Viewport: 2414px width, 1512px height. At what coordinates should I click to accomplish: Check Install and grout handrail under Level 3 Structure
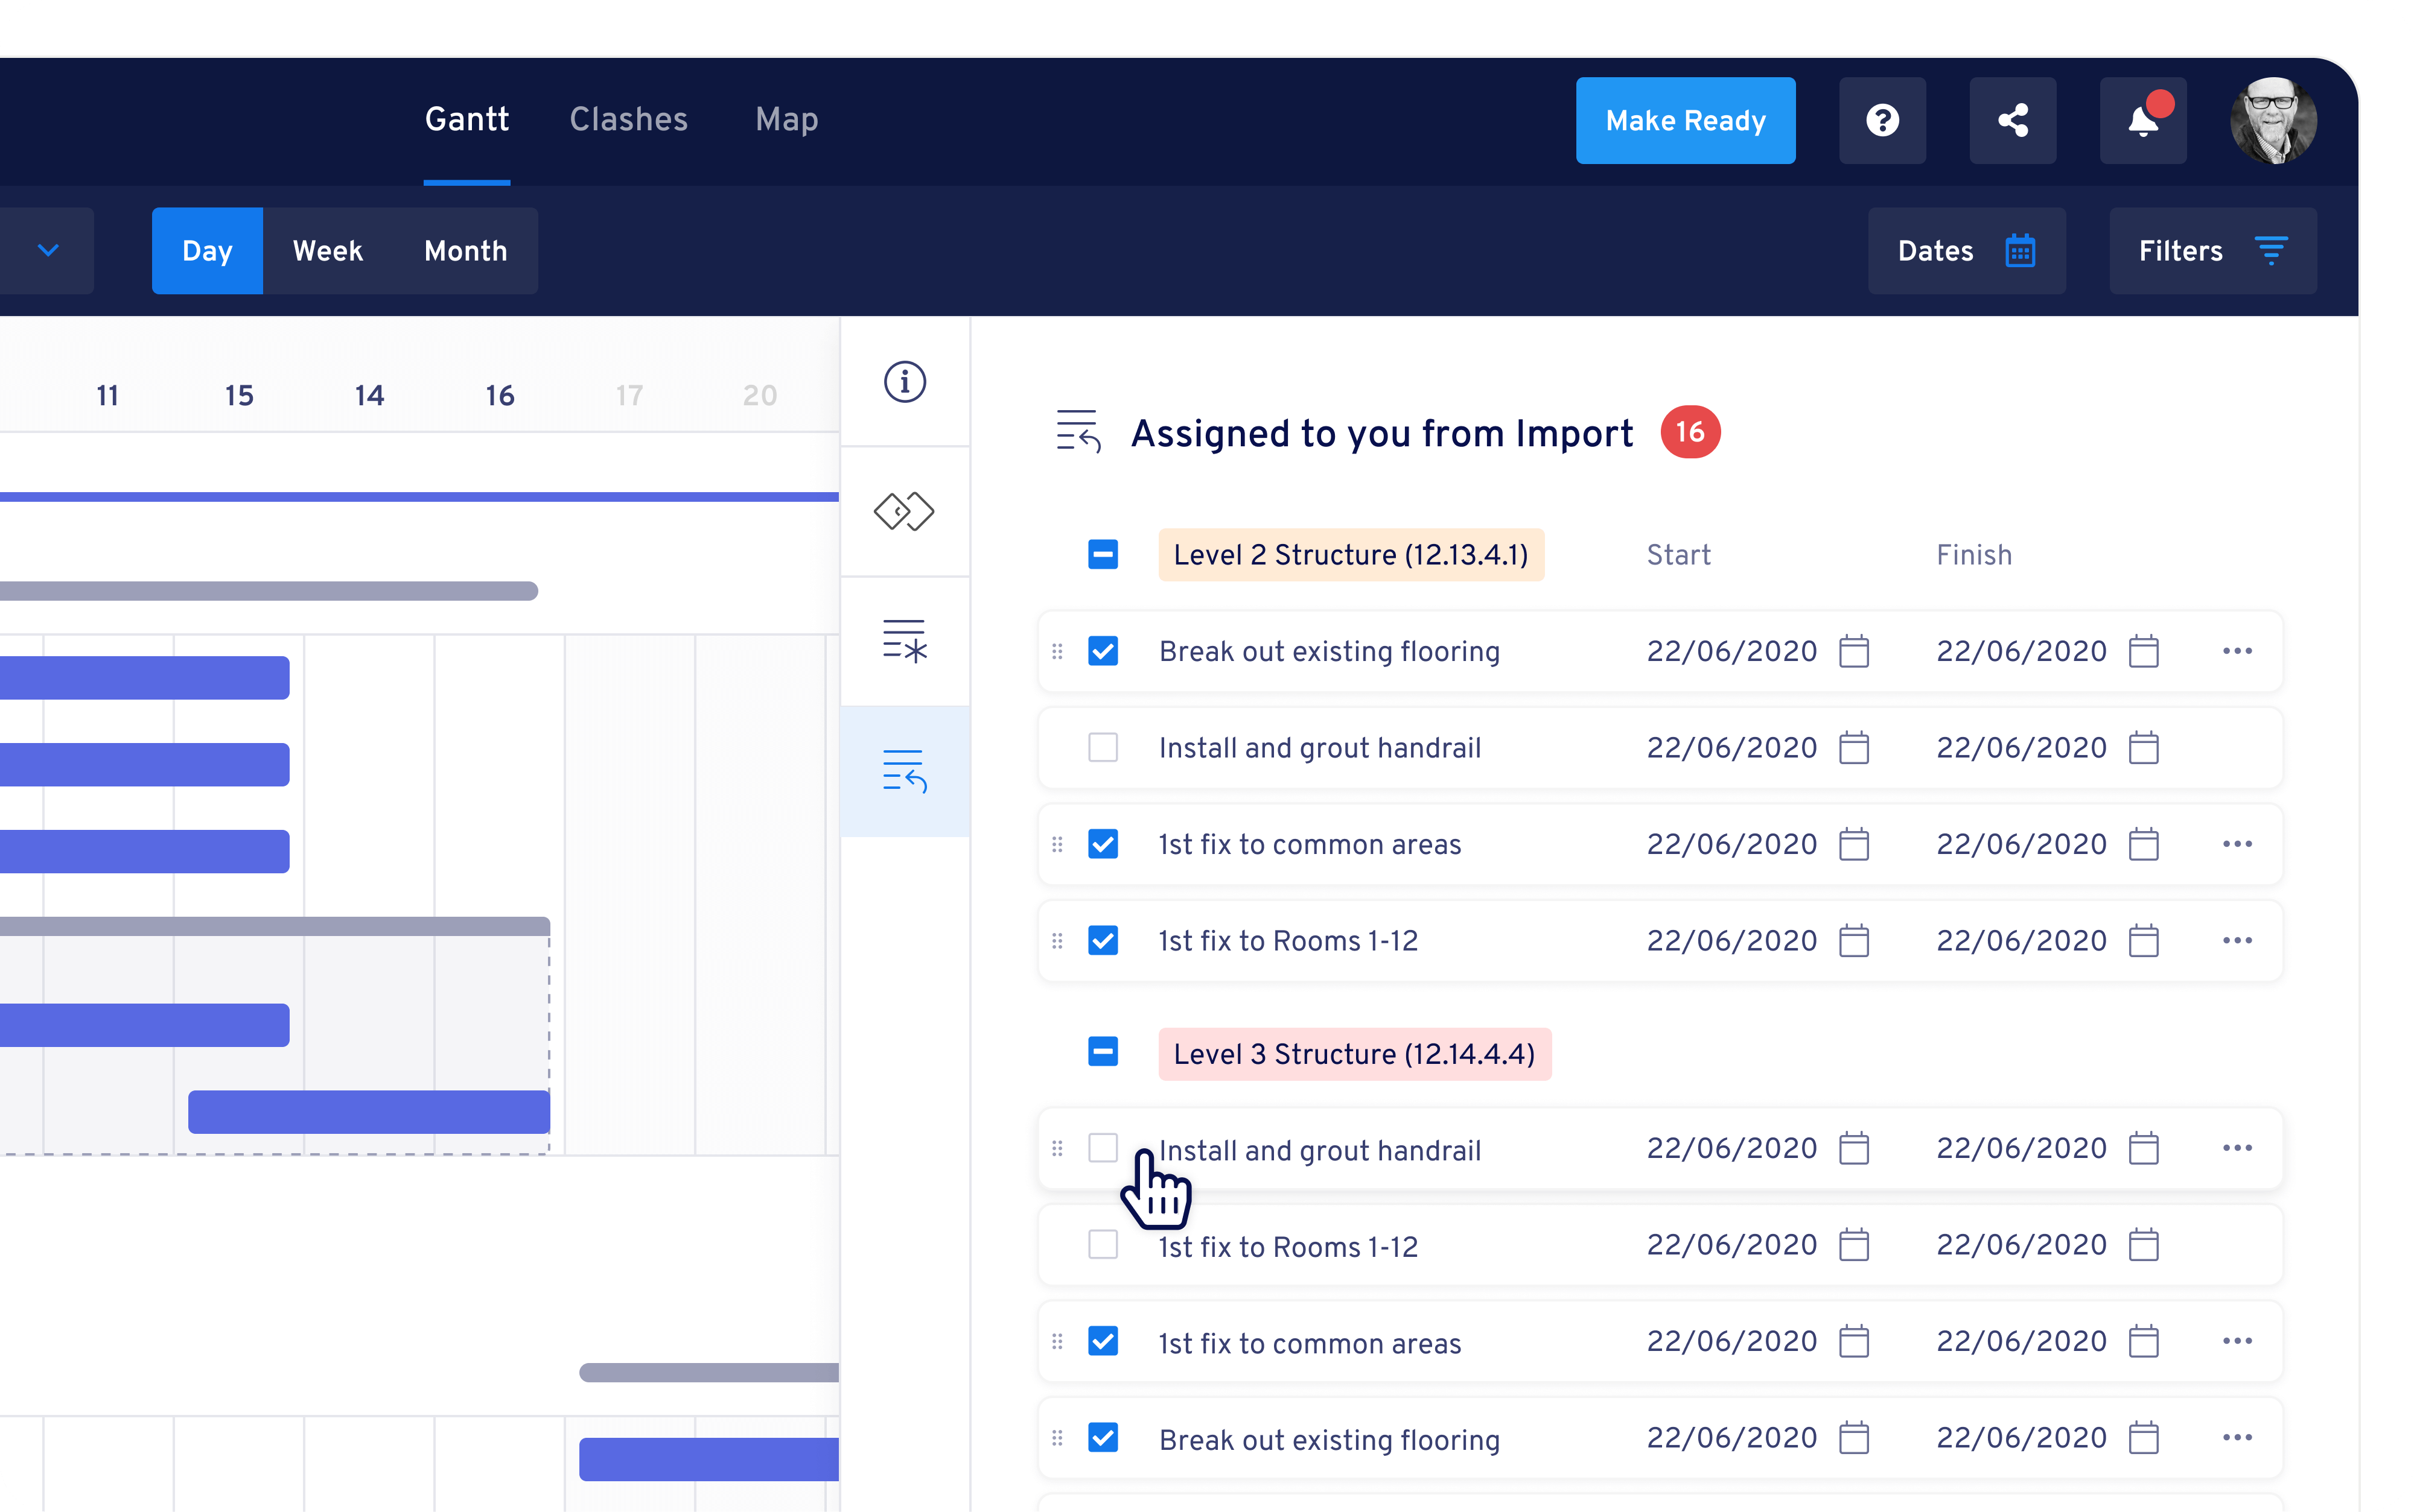[1103, 1148]
